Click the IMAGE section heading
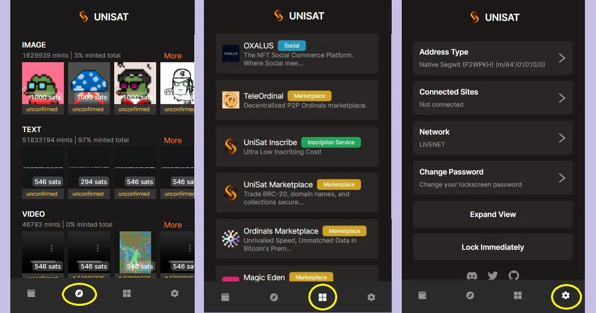596x313 pixels. click(34, 45)
